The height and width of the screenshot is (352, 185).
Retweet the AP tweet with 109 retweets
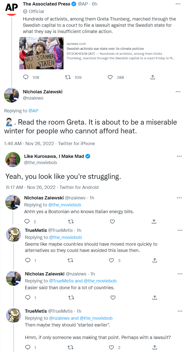tap(67, 77)
